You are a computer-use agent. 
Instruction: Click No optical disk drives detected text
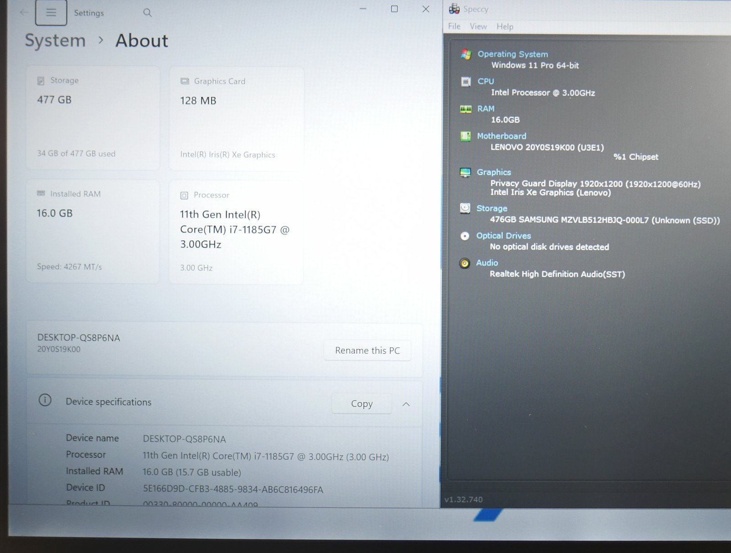point(549,247)
